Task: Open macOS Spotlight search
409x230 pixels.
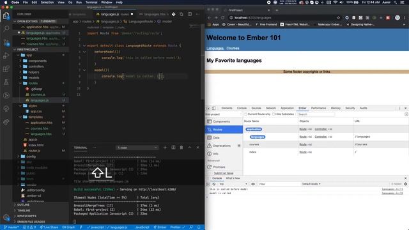Action: [x=396, y=3]
